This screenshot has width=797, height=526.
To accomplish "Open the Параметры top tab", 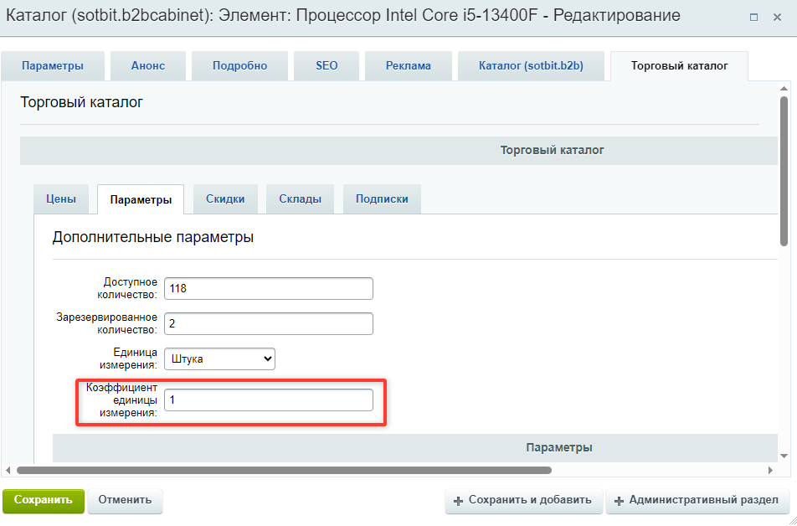I will [x=53, y=65].
